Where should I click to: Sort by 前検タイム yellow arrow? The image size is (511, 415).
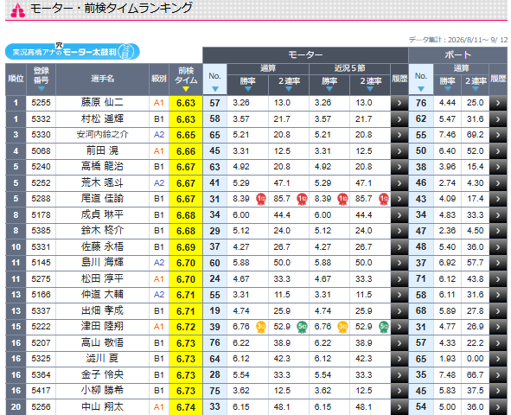pos(186,89)
